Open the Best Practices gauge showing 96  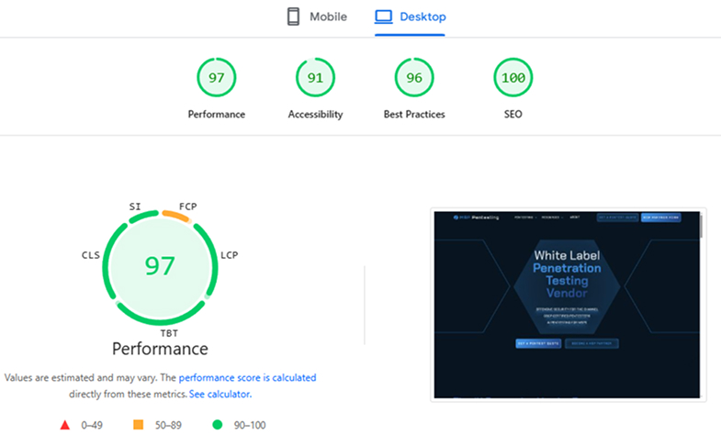point(414,77)
